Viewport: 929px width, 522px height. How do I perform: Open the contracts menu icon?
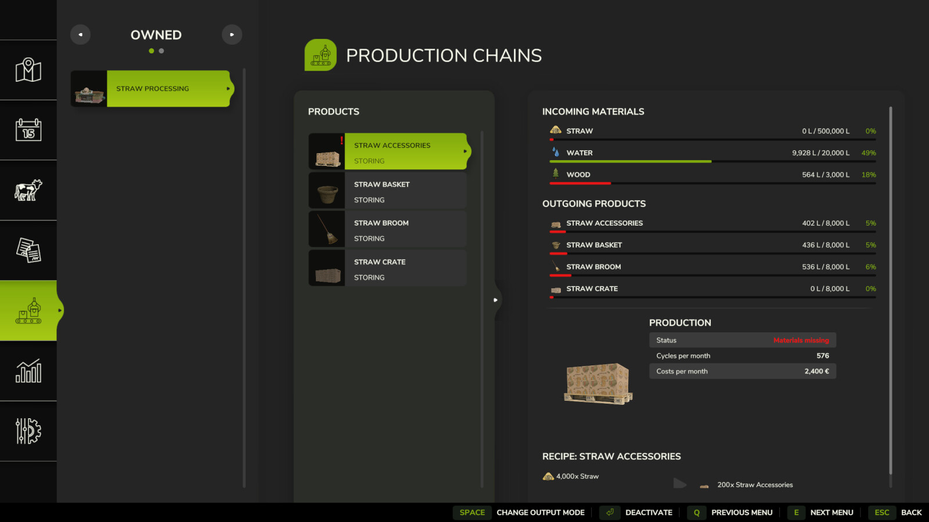28,251
